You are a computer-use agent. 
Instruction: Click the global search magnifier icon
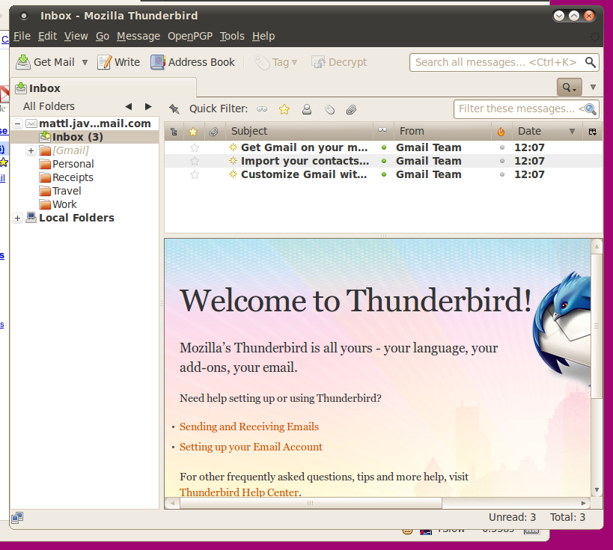[x=591, y=62]
